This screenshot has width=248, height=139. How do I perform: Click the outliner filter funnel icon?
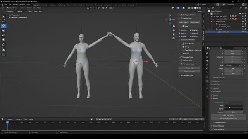241,8
